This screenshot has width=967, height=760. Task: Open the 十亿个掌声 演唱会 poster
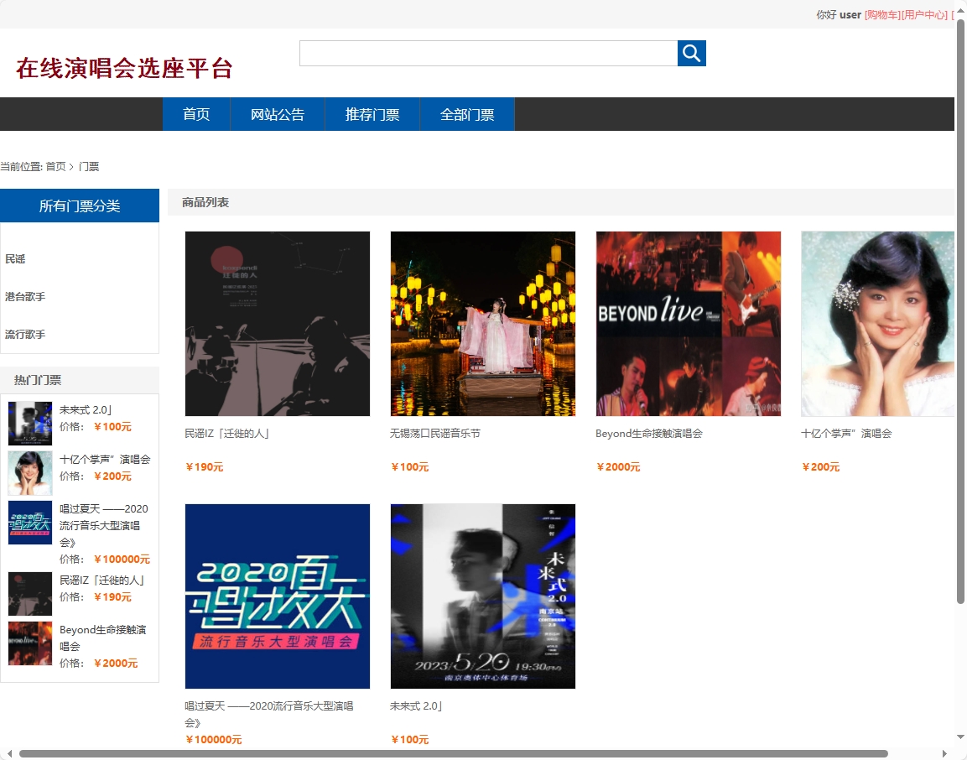[x=877, y=324]
